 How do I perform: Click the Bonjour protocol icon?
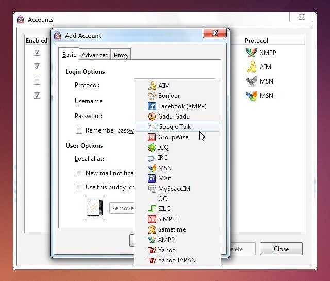pos(152,96)
